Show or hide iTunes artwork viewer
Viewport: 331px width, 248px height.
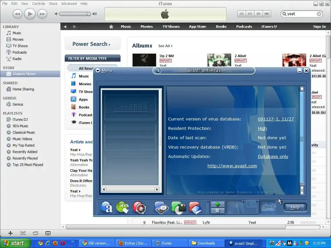48,233
